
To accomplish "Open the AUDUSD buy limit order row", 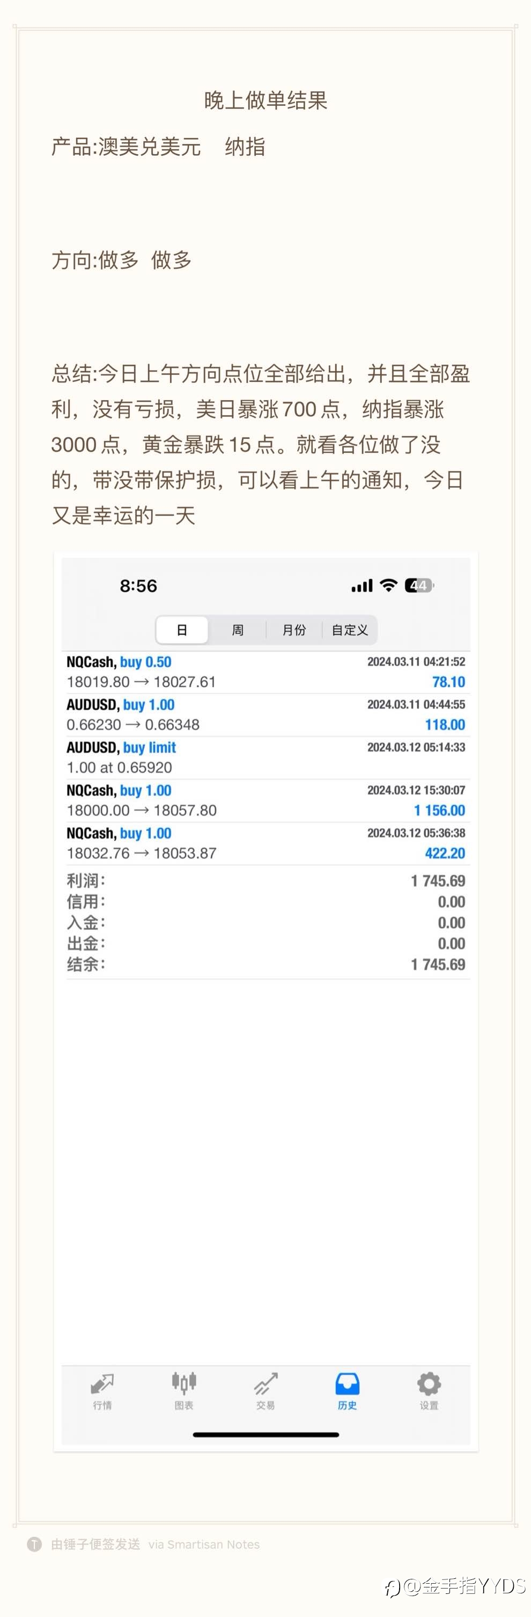I will (x=266, y=757).
